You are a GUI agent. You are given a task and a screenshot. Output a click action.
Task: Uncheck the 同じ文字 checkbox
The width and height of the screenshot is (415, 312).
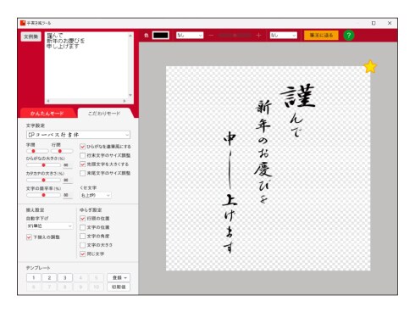(x=82, y=253)
